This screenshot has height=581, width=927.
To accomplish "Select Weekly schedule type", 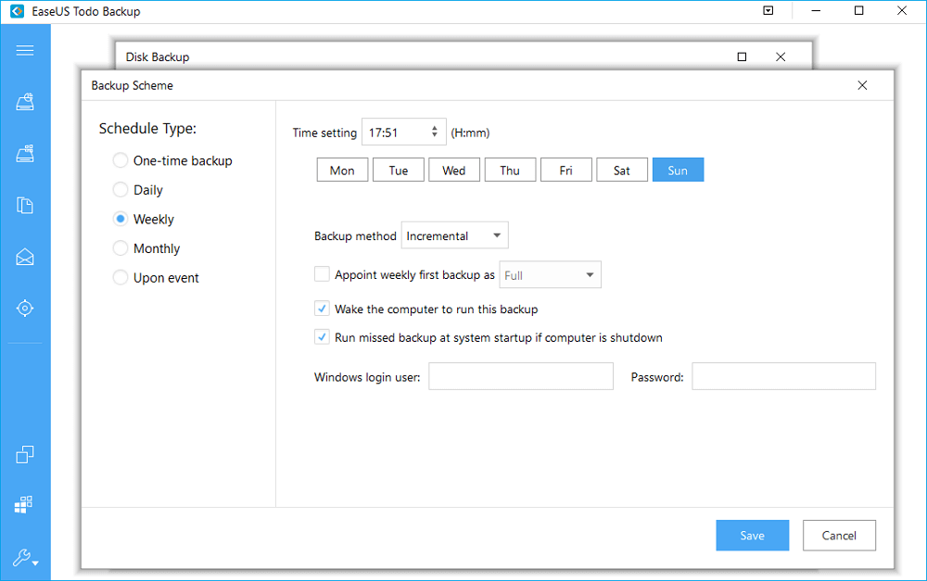I will point(144,220).
